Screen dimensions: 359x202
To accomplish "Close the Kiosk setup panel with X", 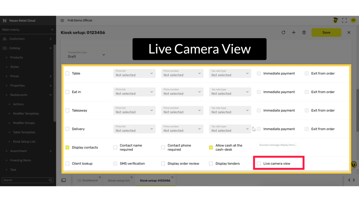I will click(349, 33).
